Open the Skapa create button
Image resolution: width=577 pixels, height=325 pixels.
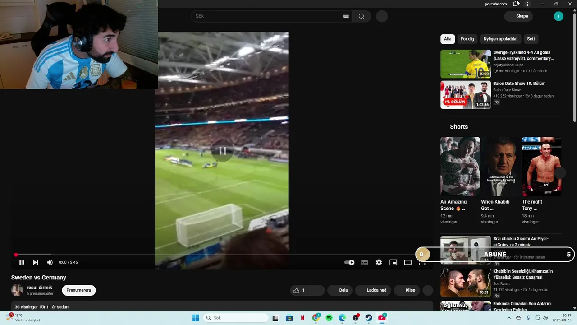[x=518, y=16]
